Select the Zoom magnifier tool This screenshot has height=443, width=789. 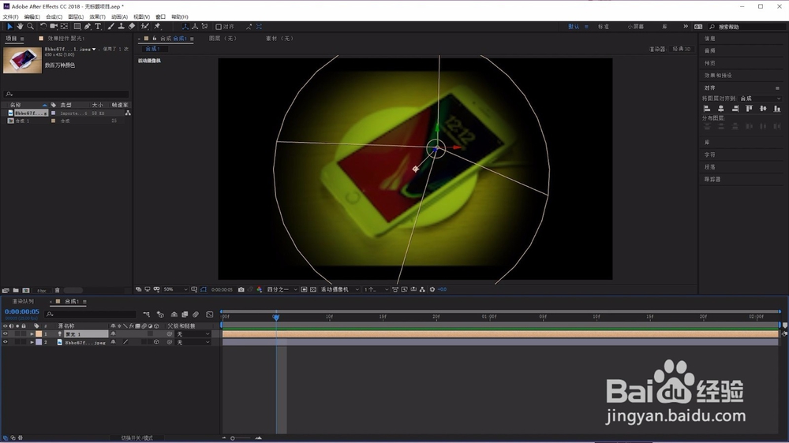point(30,26)
